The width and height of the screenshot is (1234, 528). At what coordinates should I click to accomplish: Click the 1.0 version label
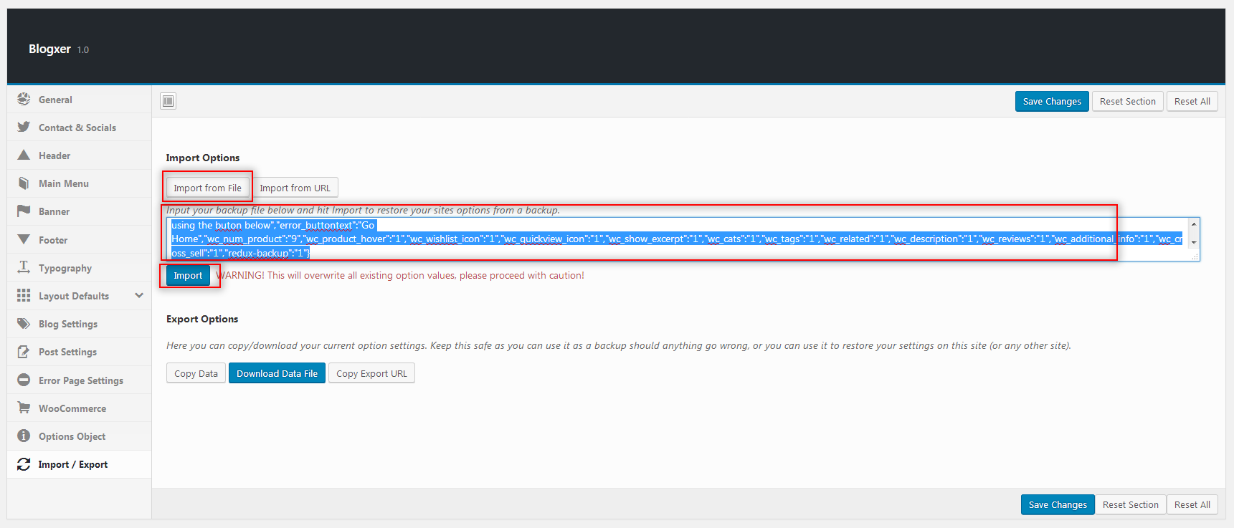tap(83, 50)
